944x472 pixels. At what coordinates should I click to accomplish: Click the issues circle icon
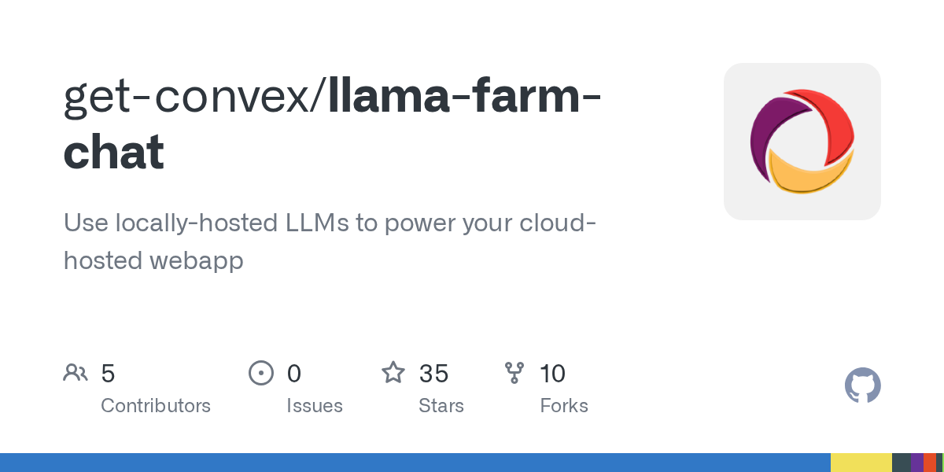(260, 373)
